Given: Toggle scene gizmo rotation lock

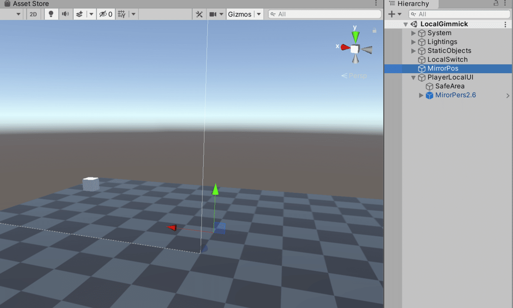Looking at the screenshot, I should pyautogui.click(x=374, y=31).
